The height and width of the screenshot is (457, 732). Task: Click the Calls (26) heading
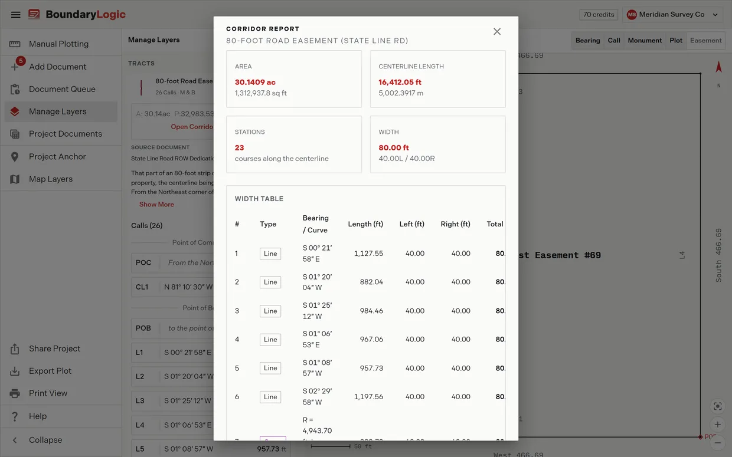click(x=147, y=226)
